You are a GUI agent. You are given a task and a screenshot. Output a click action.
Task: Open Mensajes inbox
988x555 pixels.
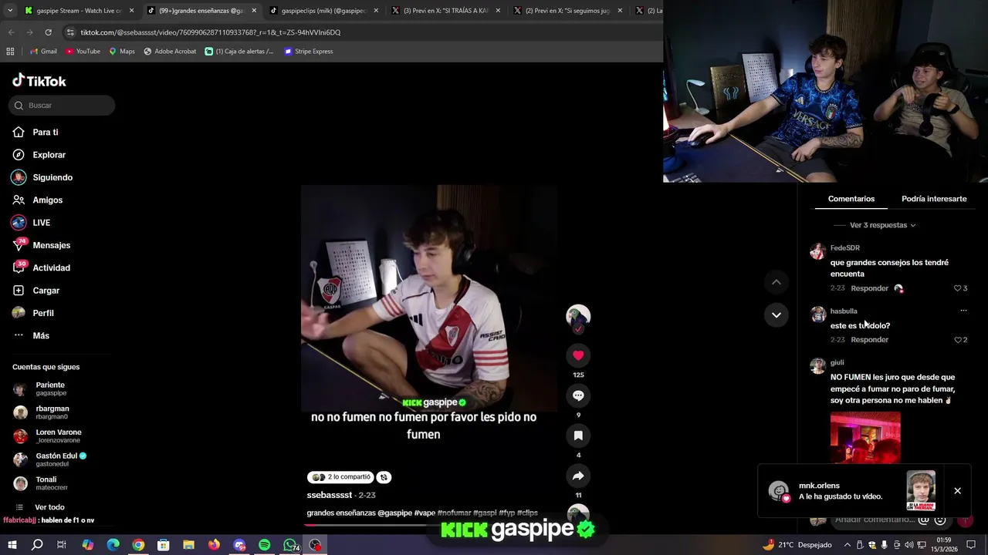pos(41,245)
